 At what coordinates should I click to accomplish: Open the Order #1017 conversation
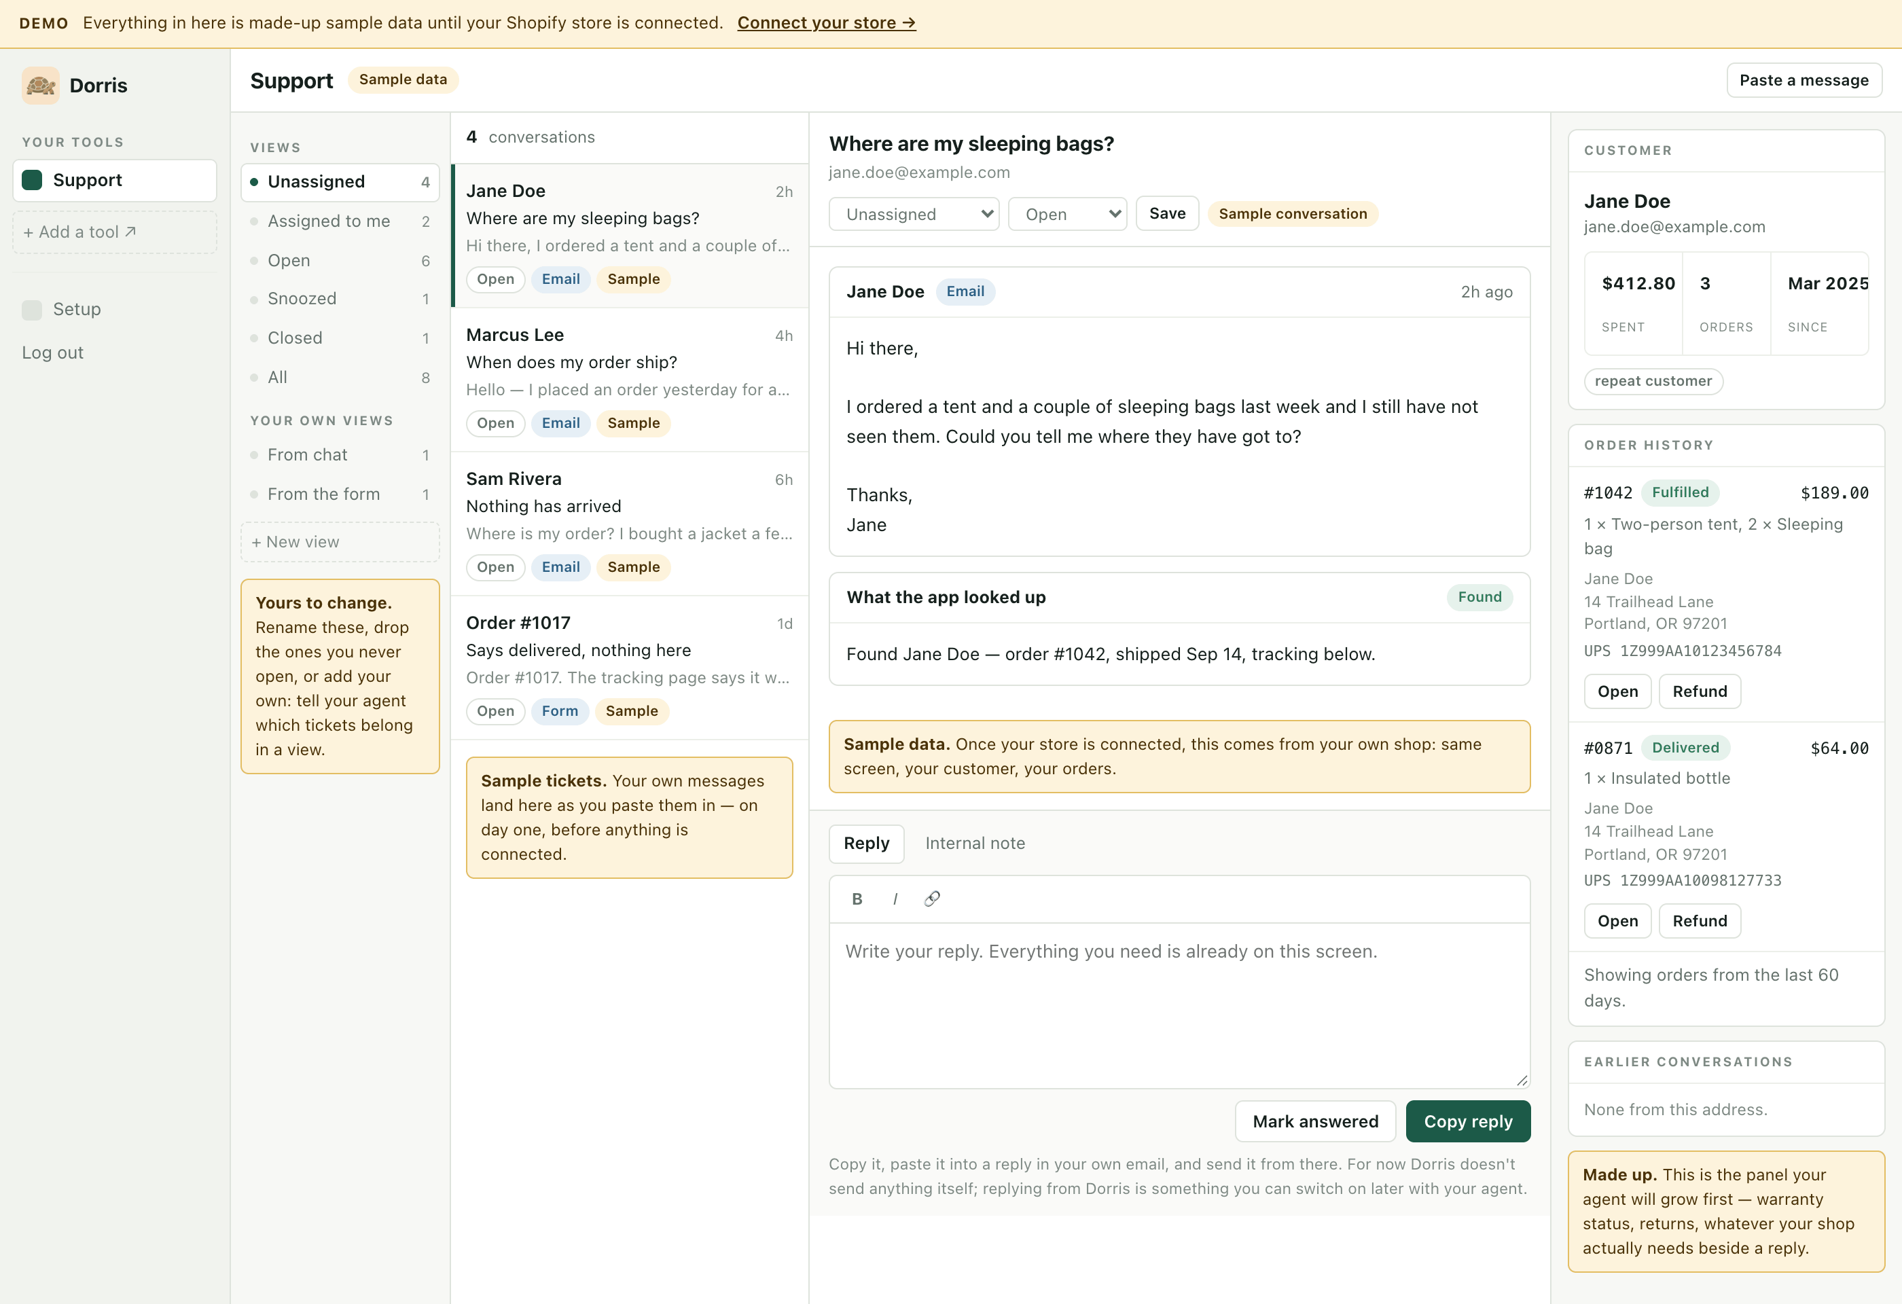click(x=630, y=668)
